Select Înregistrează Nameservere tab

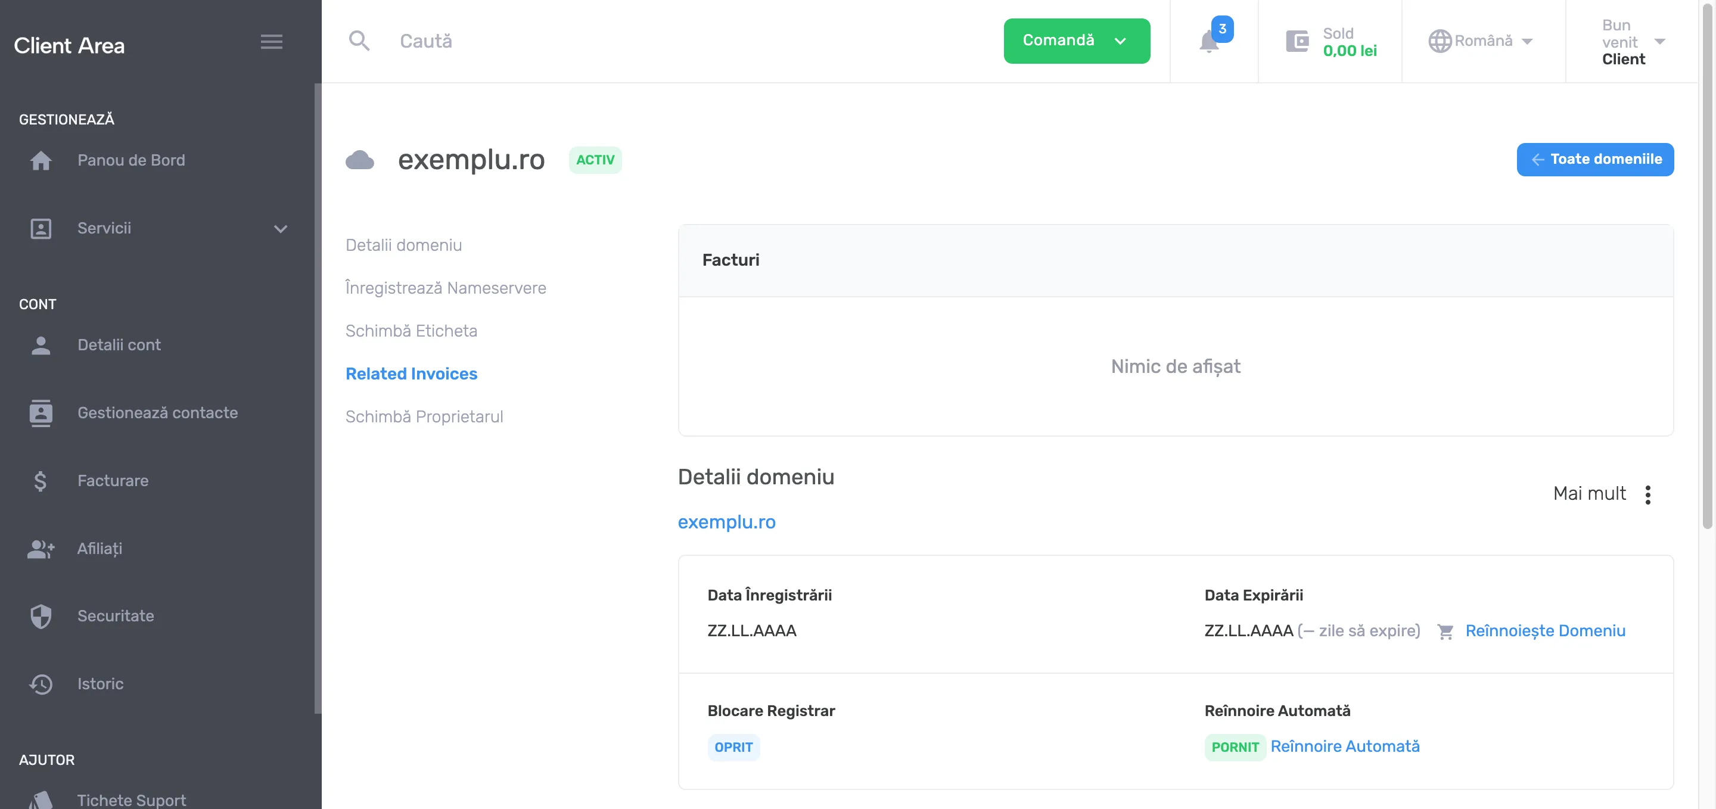[x=446, y=288]
